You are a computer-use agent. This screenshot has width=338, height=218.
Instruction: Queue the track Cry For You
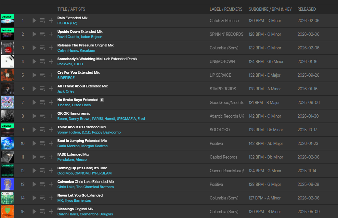43,75
